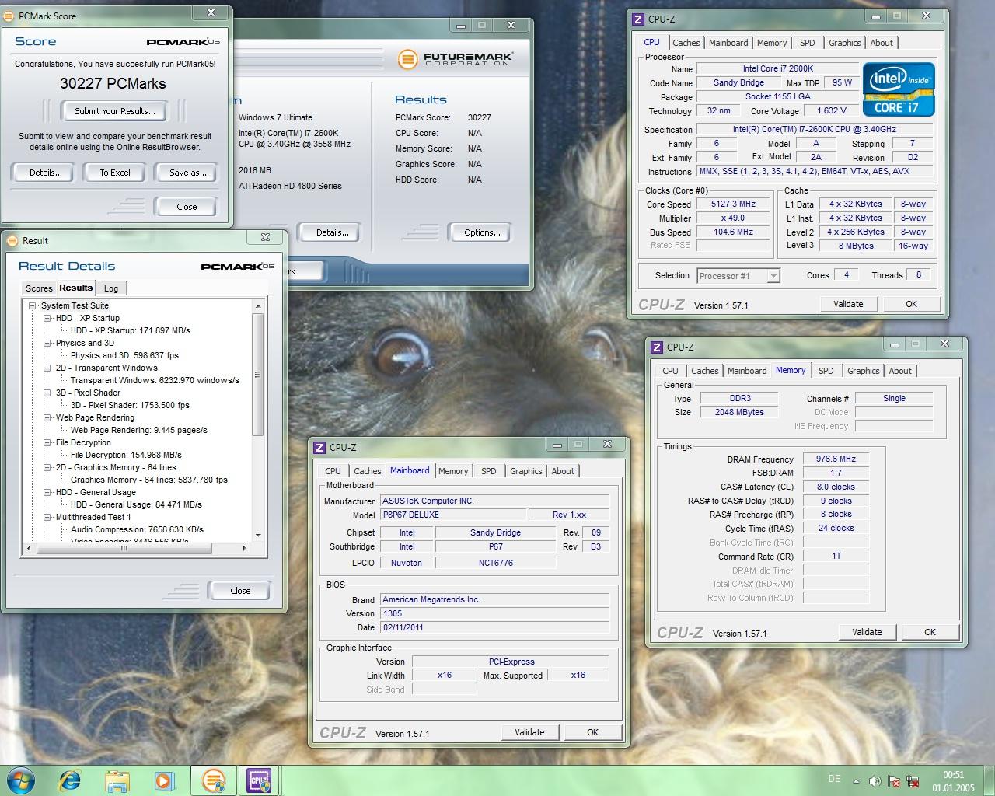The image size is (995, 796).
Task: Open Windows Explorer folder icon in taskbar
Action: 117,780
